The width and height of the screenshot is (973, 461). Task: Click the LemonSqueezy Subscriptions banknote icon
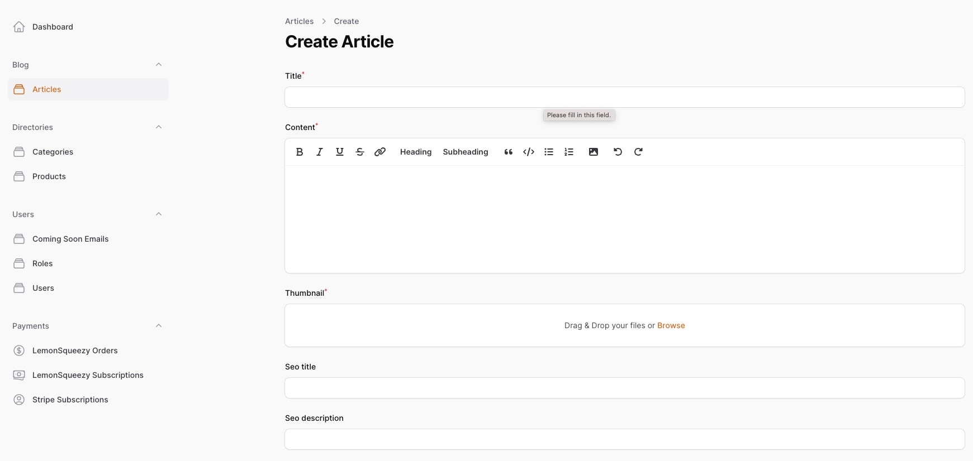coord(19,375)
